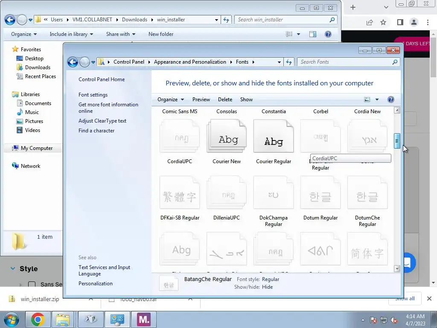Viewport: 437px width, 328px height.
Task: Select the DilleniaUPC font icon
Action: click(x=227, y=193)
